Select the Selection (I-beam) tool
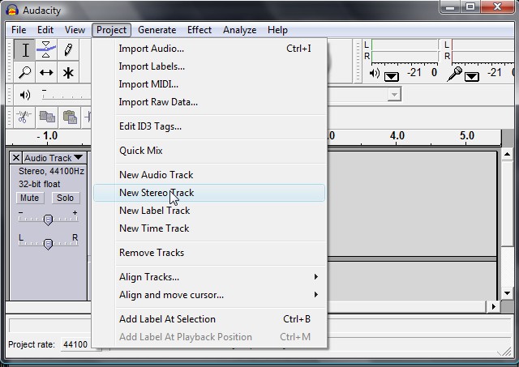This screenshot has height=367, width=519. click(24, 49)
